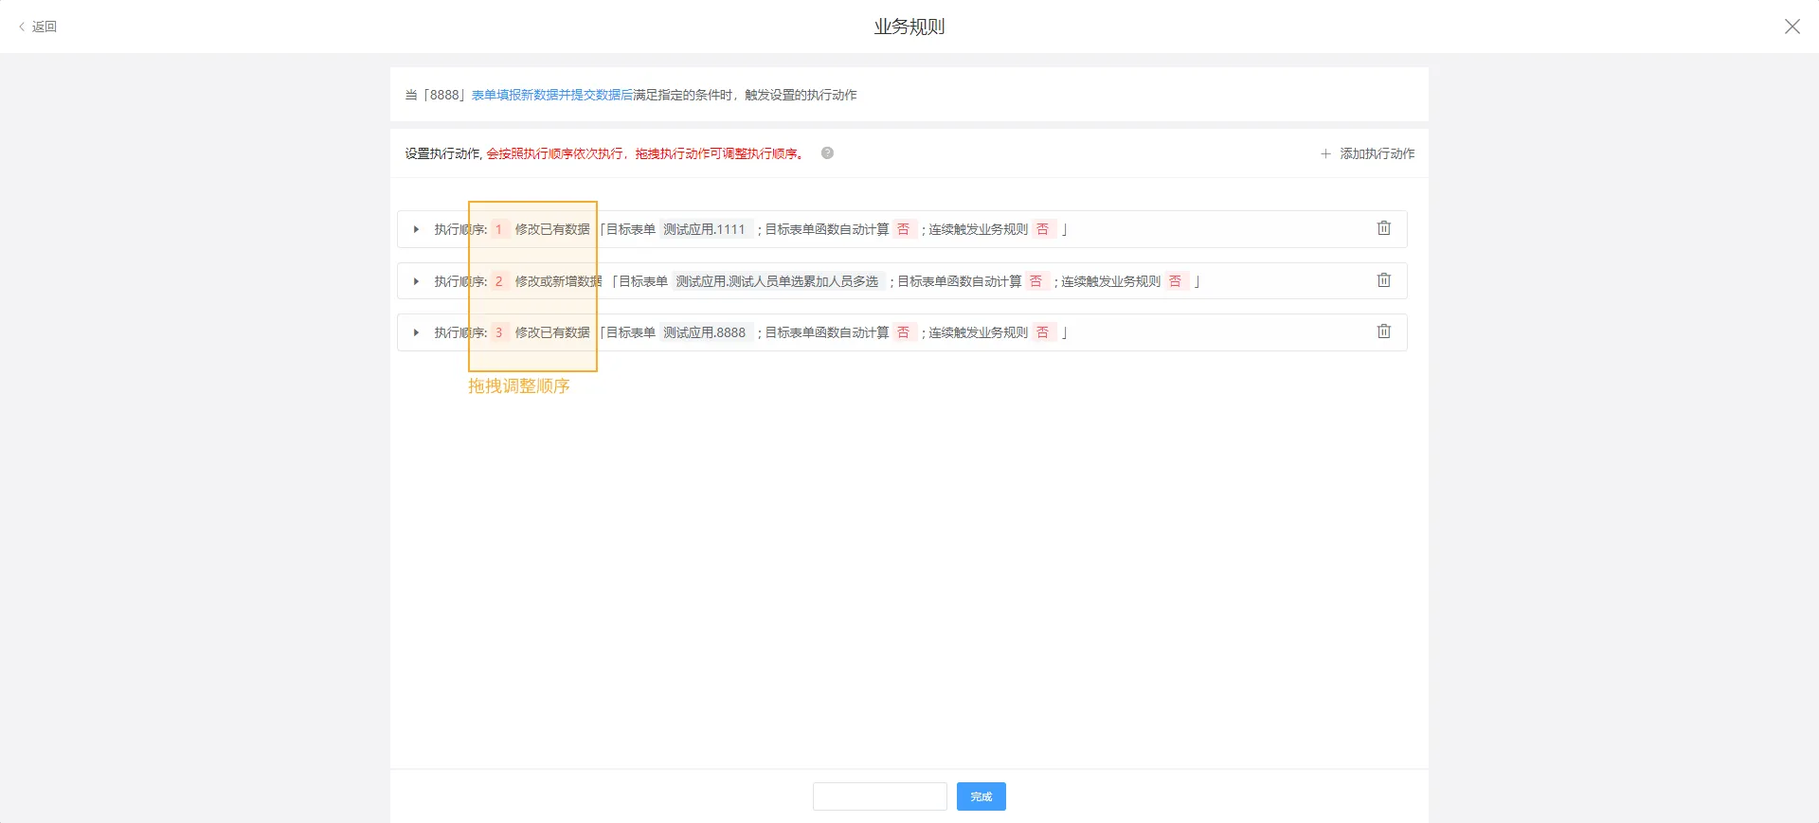Delete action 2 using trash icon

(x=1383, y=280)
